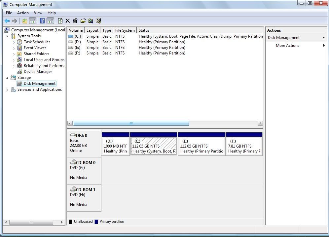The height and width of the screenshot is (237, 329).
Task: Select the (C:) 112.05 GB partition block
Action: pyautogui.click(x=154, y=144)
